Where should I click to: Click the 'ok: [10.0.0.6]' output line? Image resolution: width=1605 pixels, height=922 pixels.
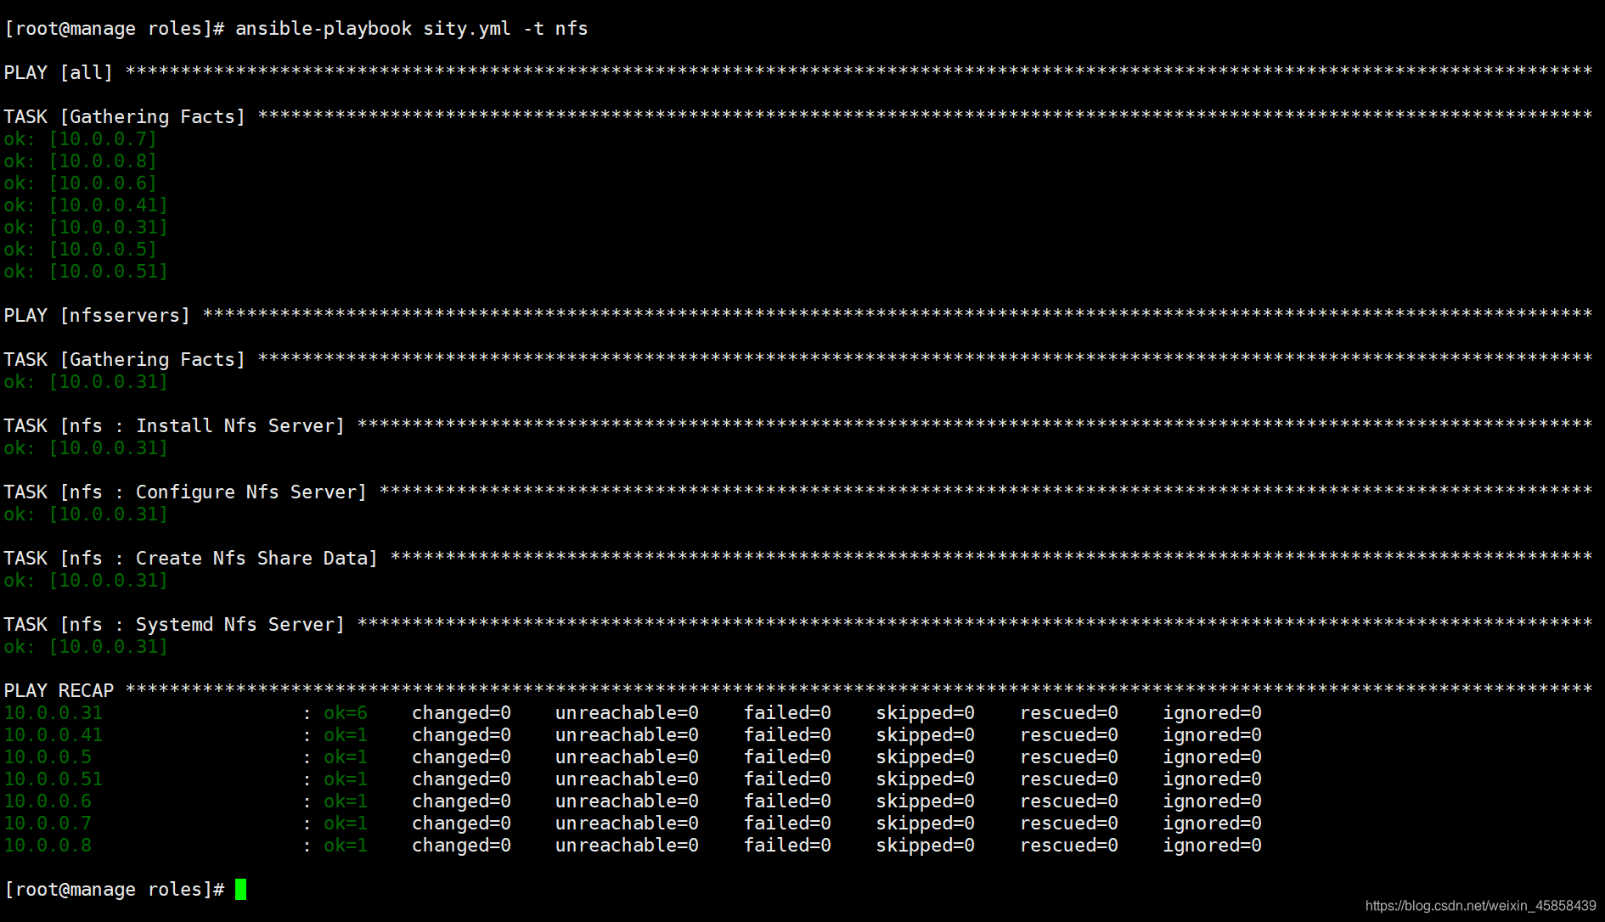pyautogui.click(x=81, y=183)
